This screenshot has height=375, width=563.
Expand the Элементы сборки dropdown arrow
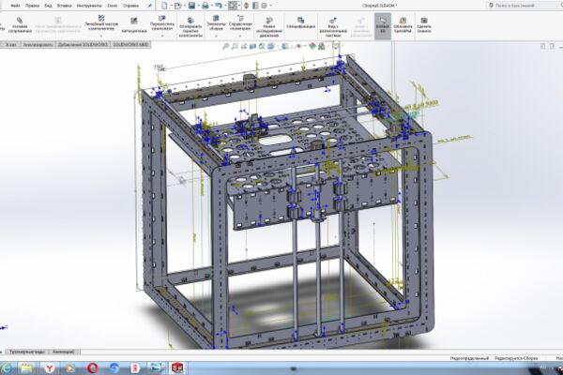pyautogui.click(x=216, y=36)
